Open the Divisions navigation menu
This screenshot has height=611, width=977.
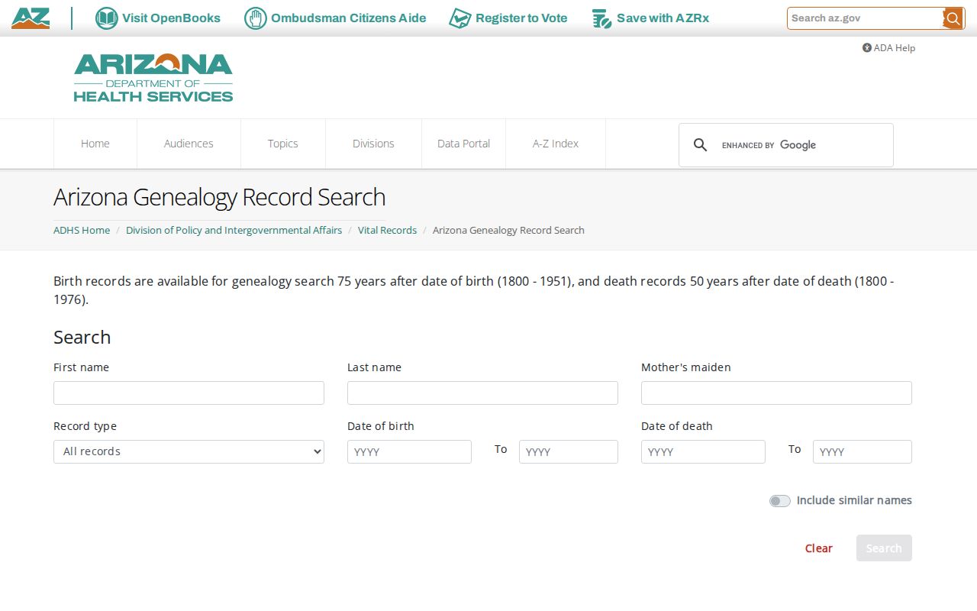373,144
